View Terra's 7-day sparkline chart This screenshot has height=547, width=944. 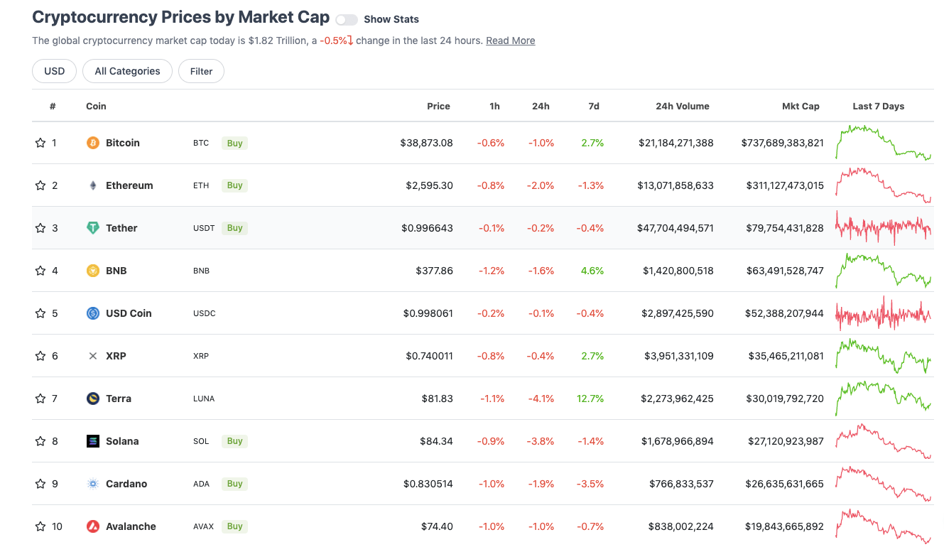coord(884,399)
